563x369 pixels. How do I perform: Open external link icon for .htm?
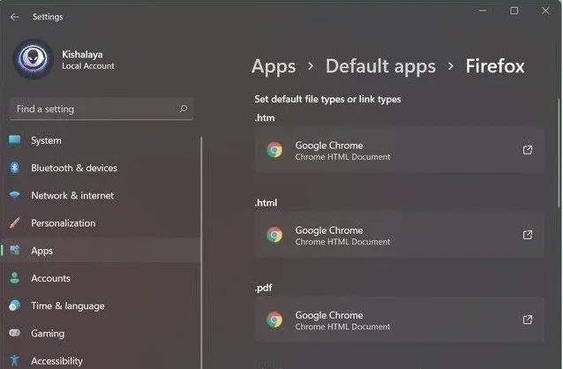pos(528,150)
